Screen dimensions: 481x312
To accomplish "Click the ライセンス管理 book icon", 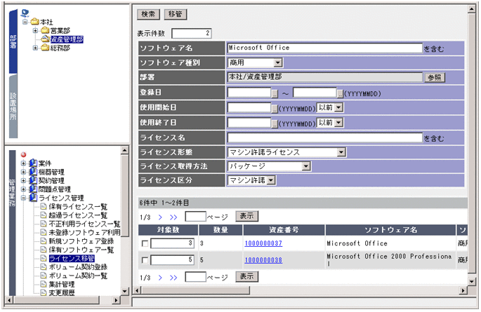I will (33, 198).
